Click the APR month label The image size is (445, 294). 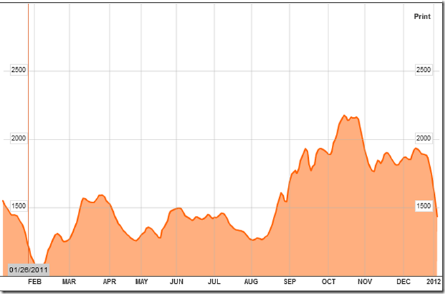(110, 282)
